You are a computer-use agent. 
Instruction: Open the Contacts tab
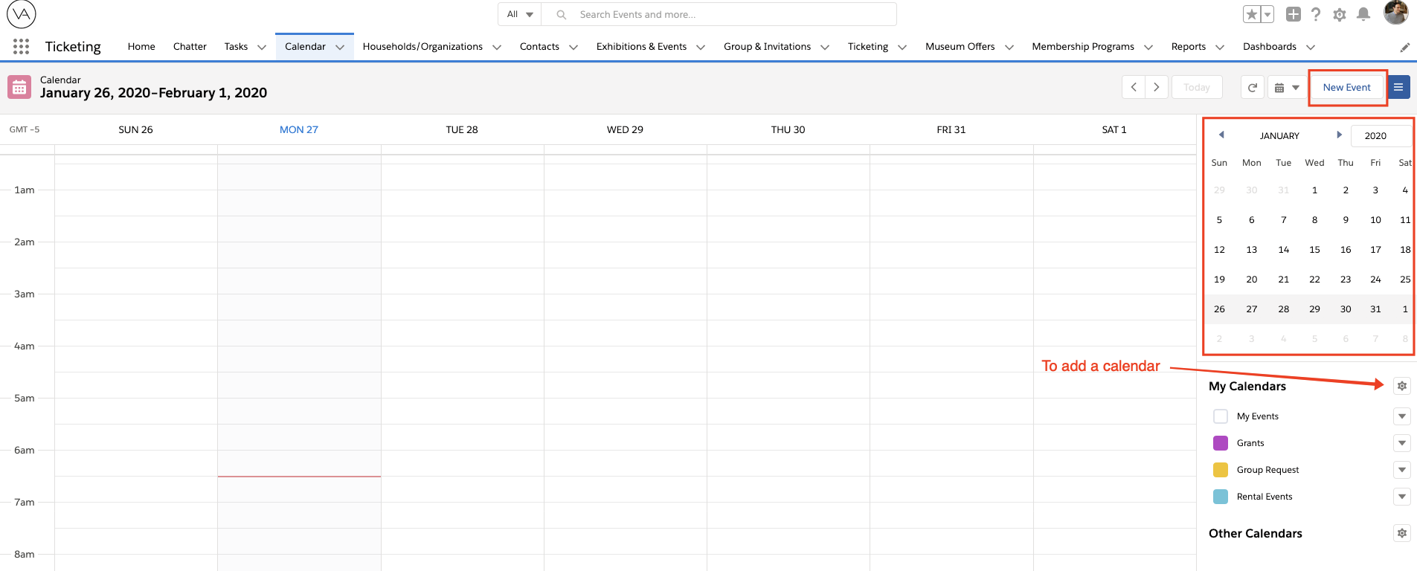click(x=539, y=47)
